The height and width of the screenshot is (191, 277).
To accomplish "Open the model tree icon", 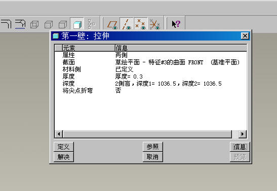I will 91,24.
